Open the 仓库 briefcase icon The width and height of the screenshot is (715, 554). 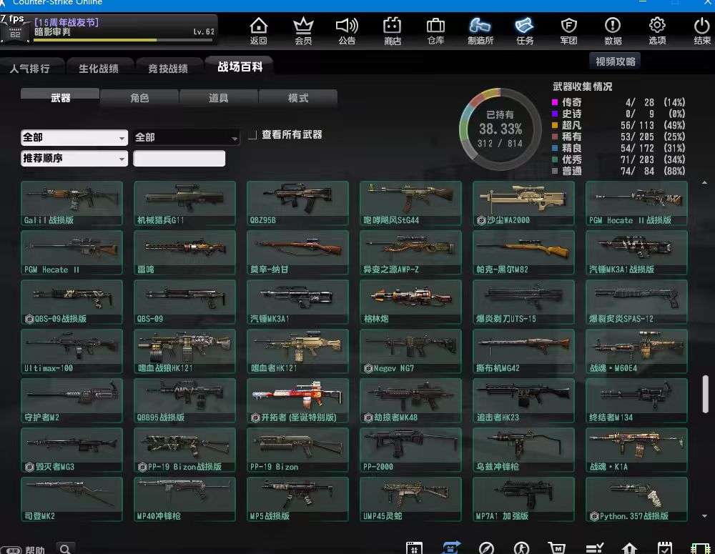(x=436, y=31)
